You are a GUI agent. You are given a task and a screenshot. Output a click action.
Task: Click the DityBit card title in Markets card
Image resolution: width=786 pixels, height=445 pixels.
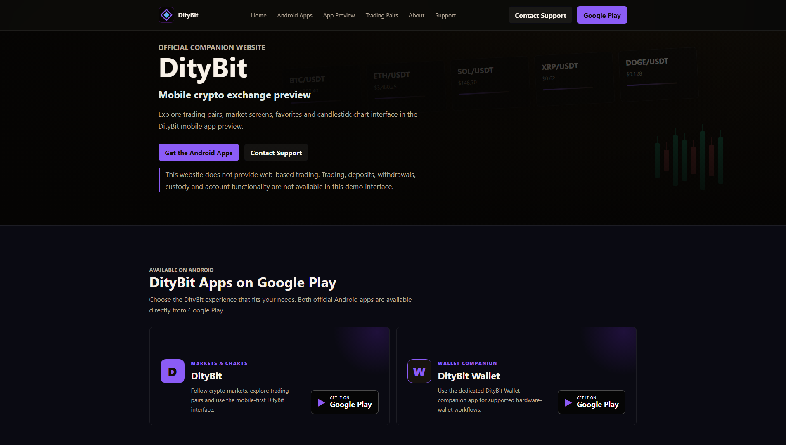tap(206, 376)
